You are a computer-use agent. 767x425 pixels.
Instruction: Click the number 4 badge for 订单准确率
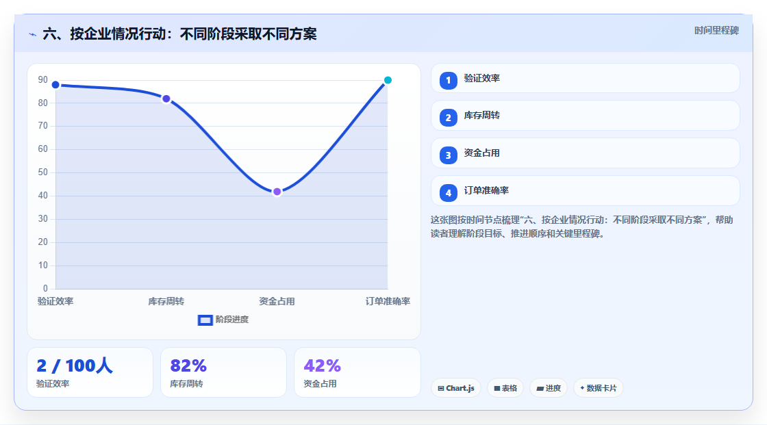tap(448, 193)
